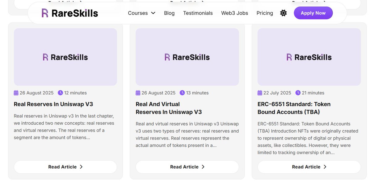Open ERC-6551 Standard article thumbnail image
Screen dimensions: 371x181
pos(309,57)
